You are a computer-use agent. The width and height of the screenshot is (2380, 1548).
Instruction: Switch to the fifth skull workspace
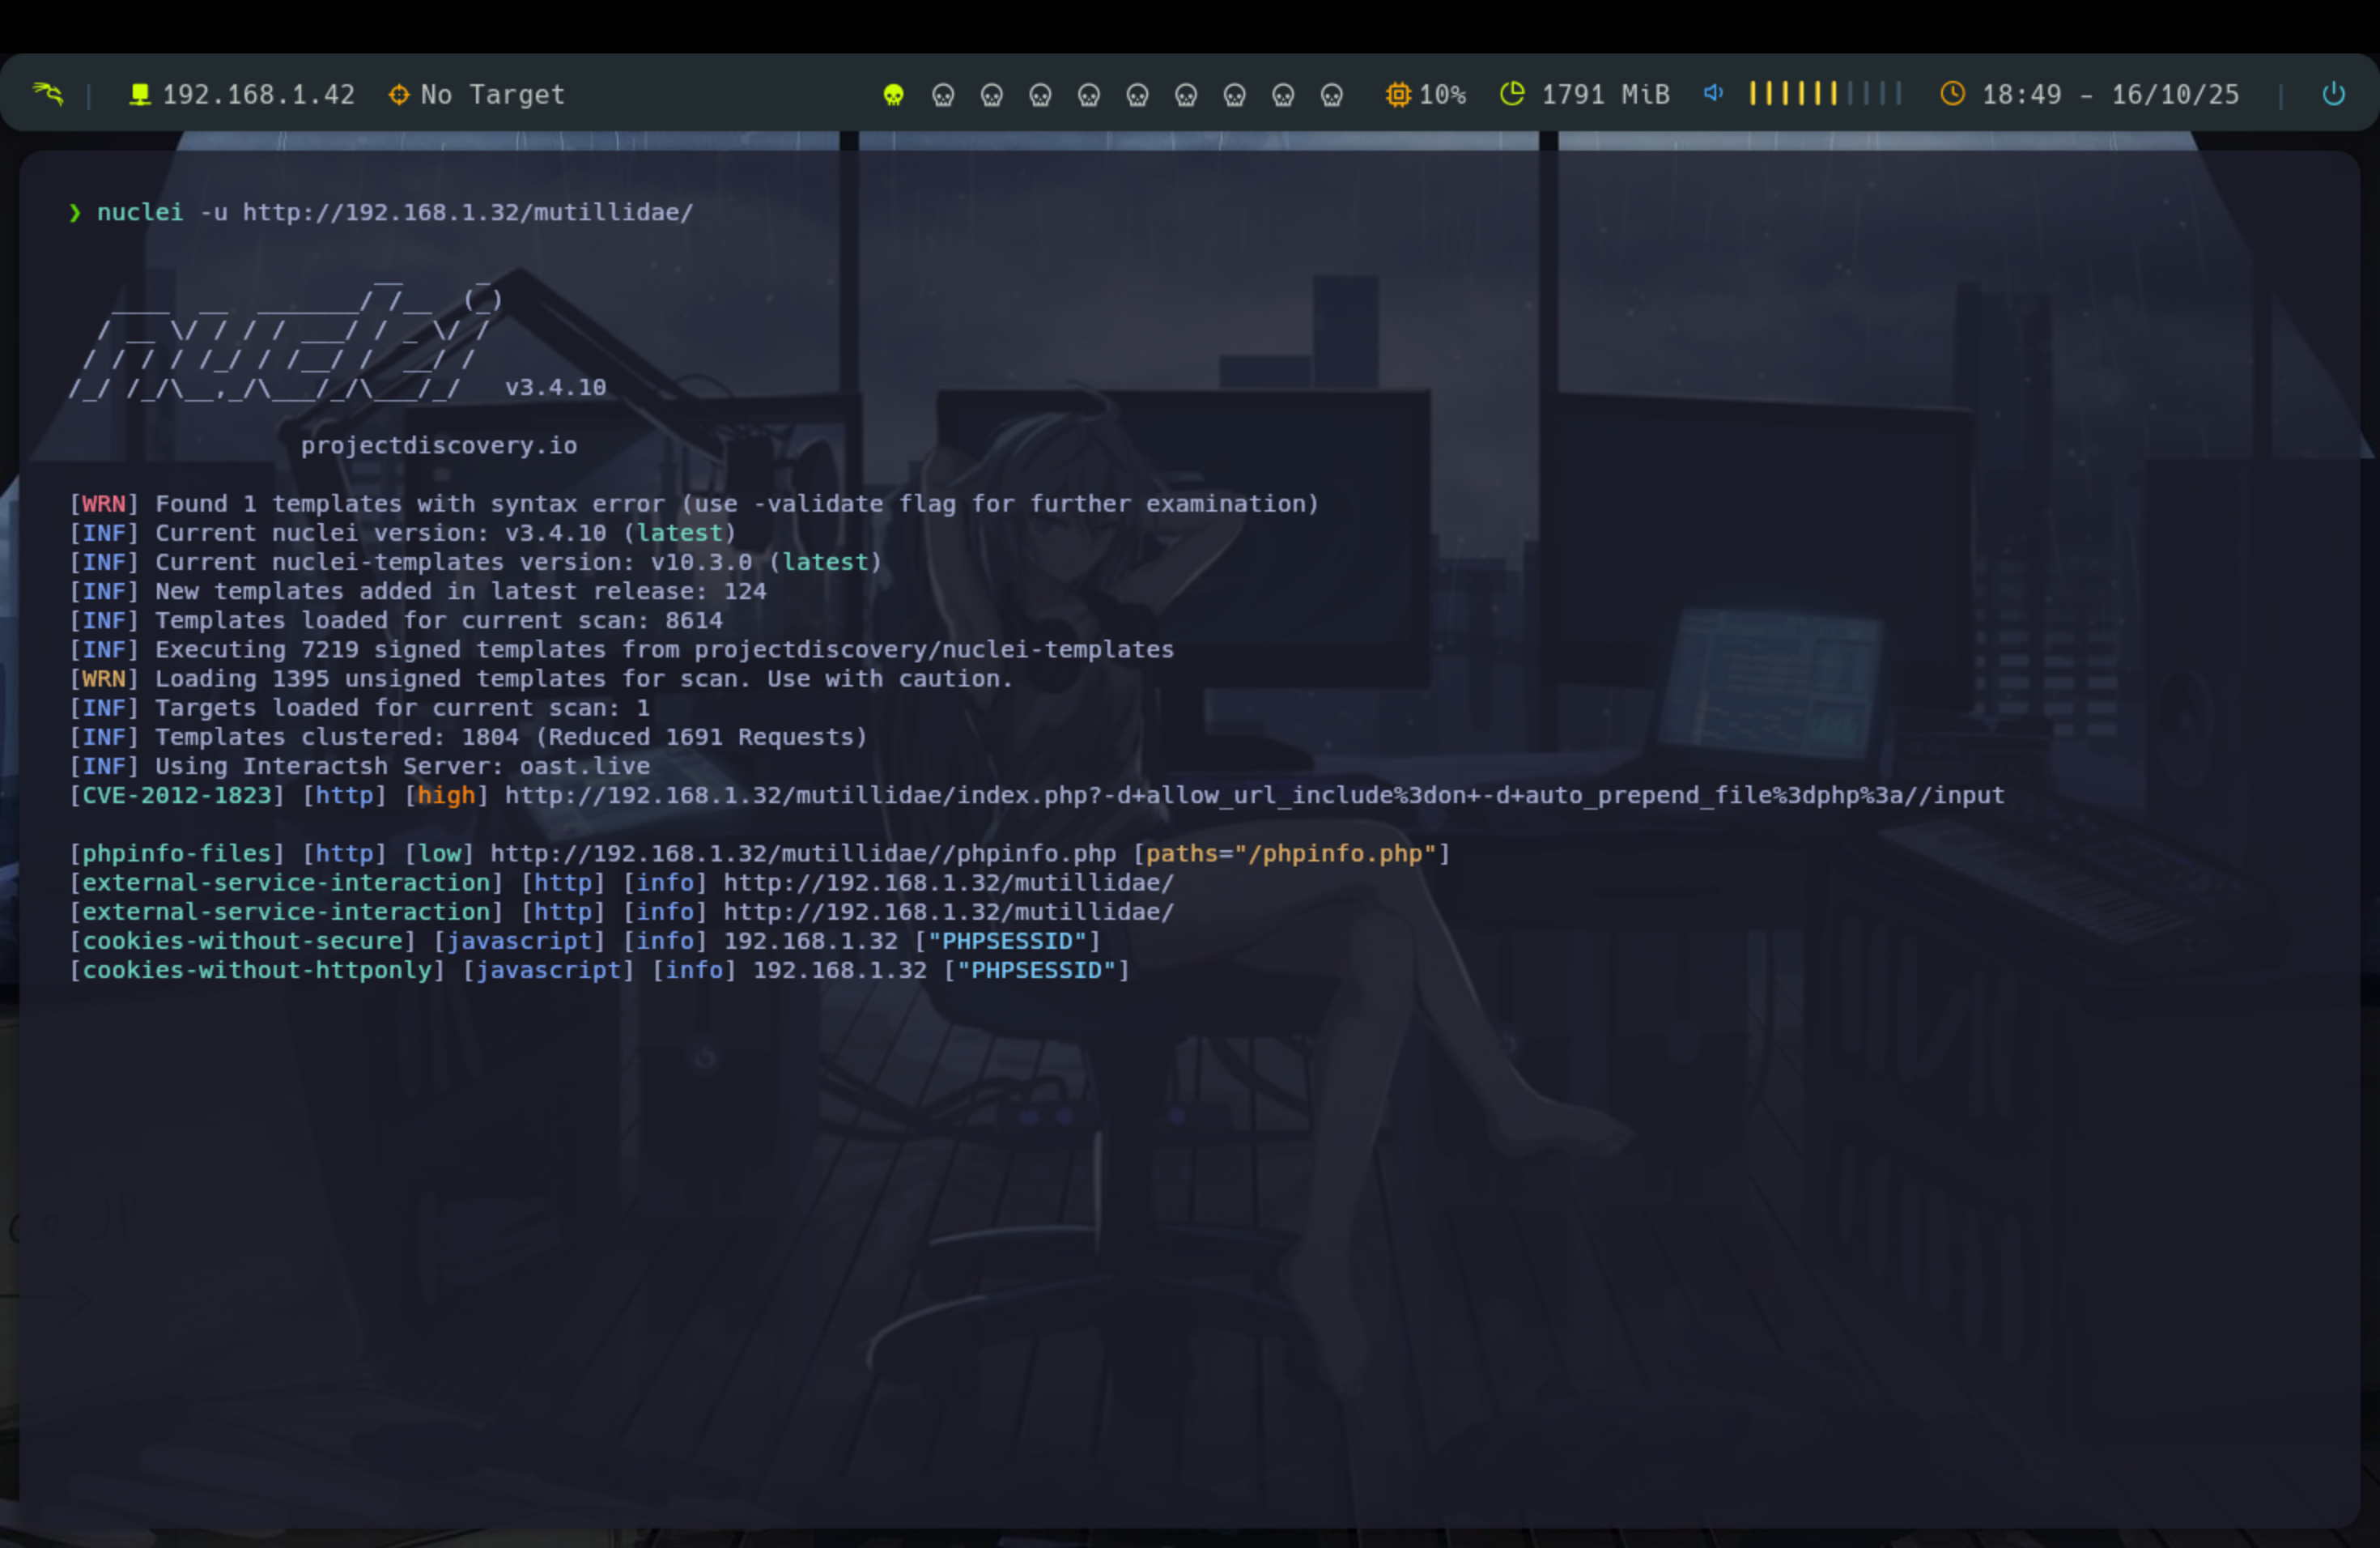tap(1088, 95)
